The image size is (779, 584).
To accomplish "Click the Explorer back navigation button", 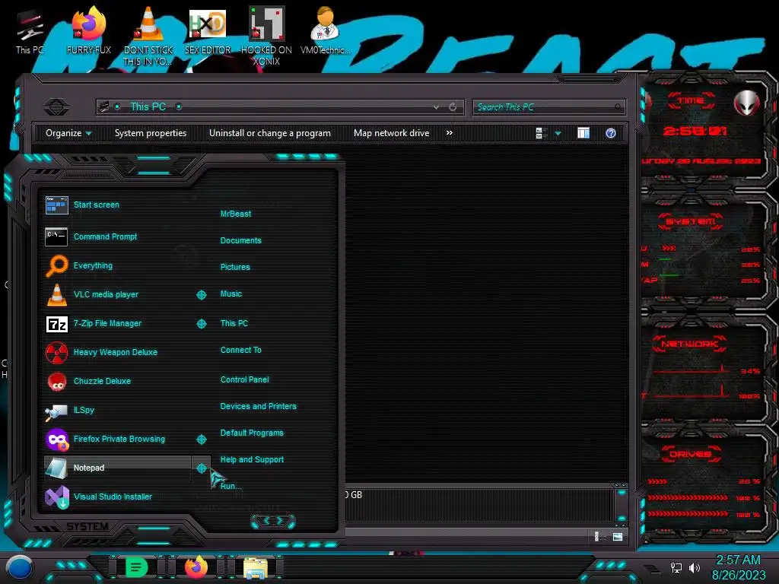I will click(x=56, y=106).
